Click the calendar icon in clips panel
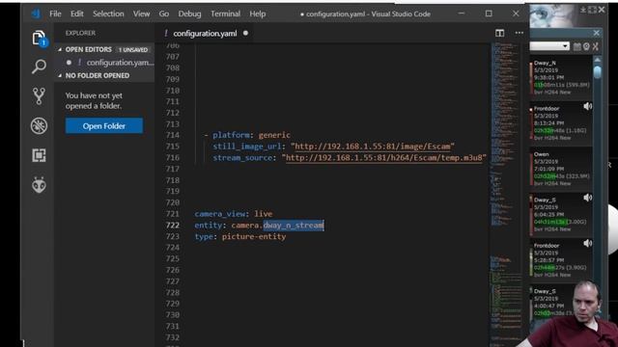Viewport: 618px width, 347px height. pos(577,46)
